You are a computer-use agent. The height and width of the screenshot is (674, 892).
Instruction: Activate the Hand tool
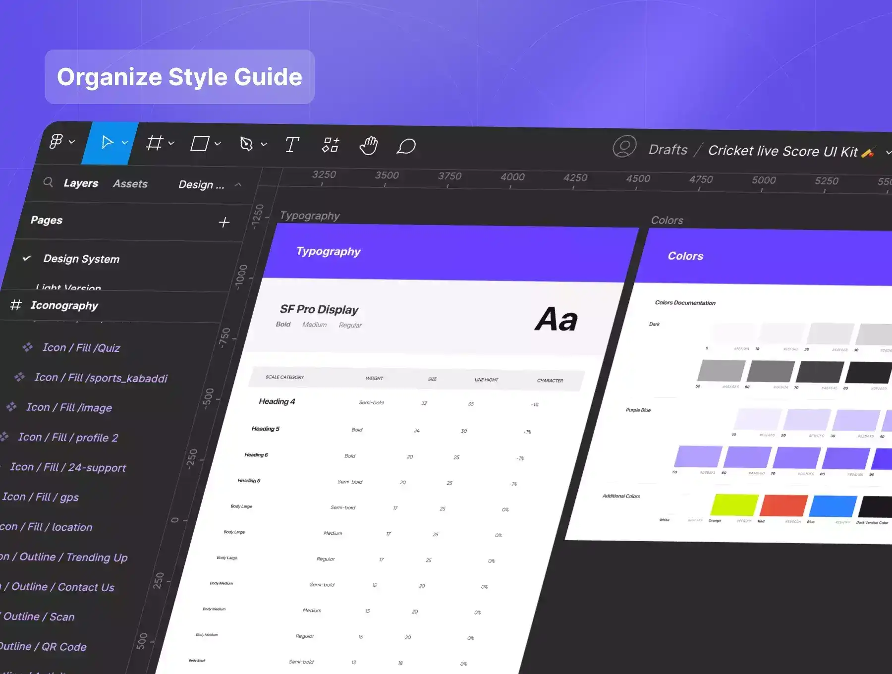[369, 146]
